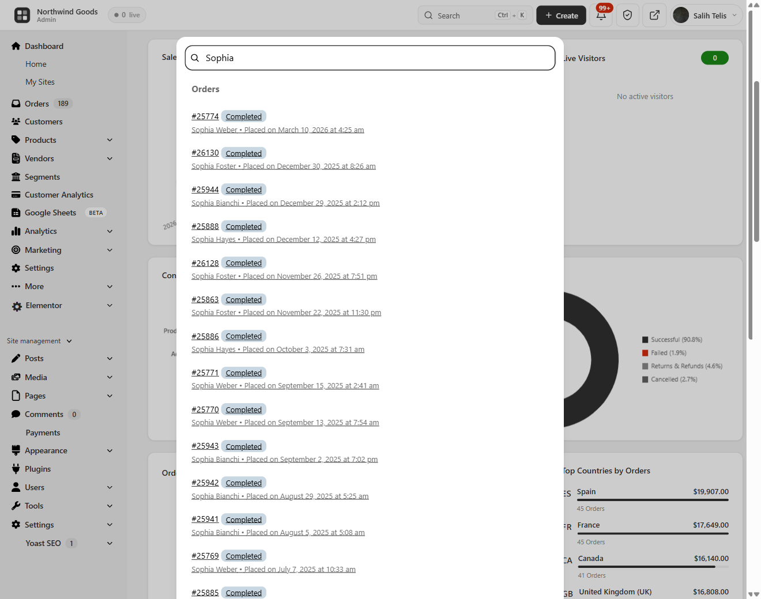Open the Payments menu item
761x599 pixels.
(43, 433)
